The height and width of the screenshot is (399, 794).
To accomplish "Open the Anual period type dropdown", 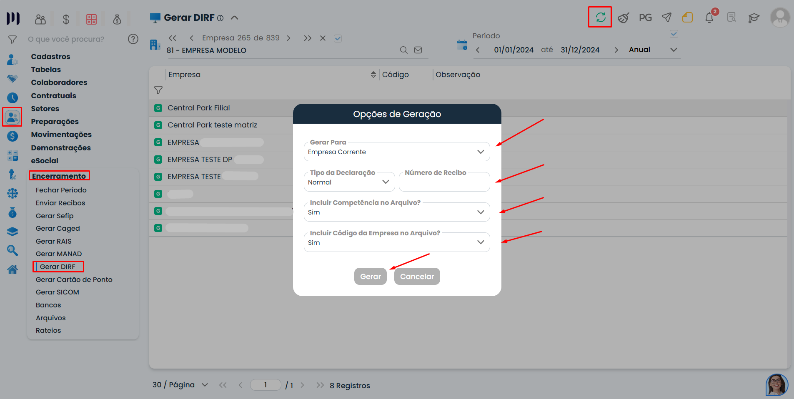I will coord(653,50).
